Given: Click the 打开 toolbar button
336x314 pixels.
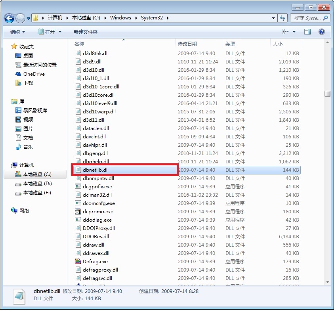Looking at the screenshot, I should [x=50, y=32].
